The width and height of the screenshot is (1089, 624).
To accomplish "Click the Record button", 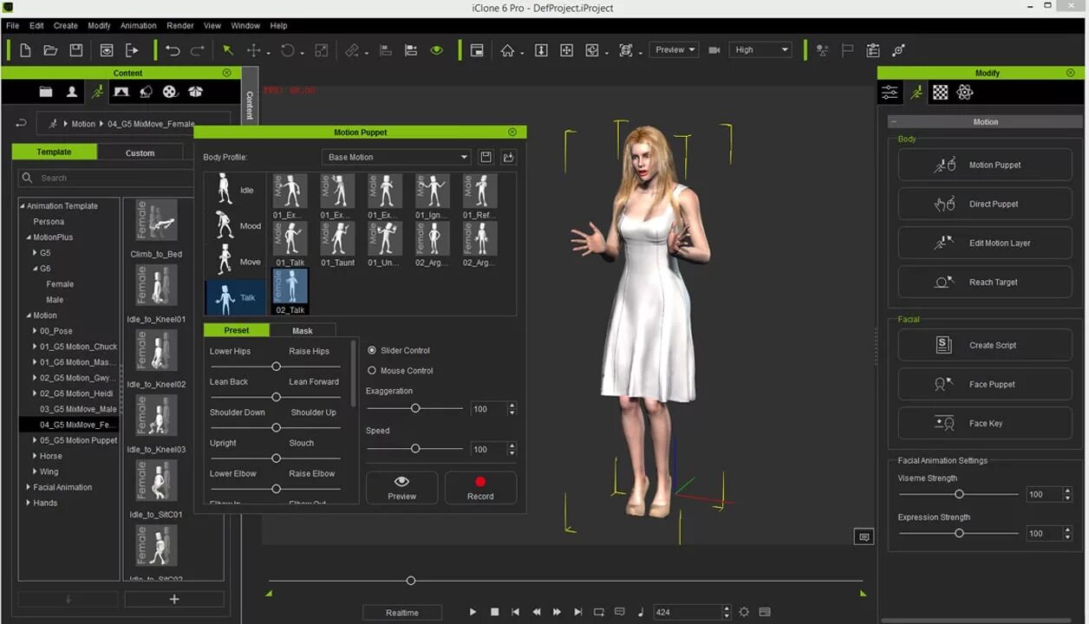I will tap(480, 488).
